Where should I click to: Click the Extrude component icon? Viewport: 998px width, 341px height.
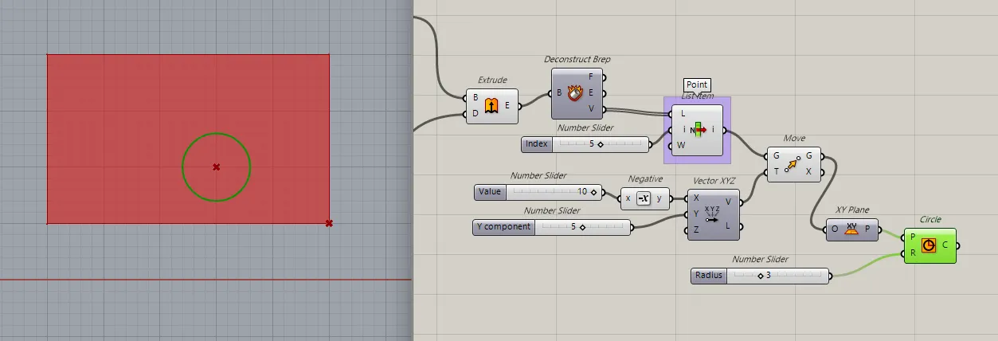point(491,106)
